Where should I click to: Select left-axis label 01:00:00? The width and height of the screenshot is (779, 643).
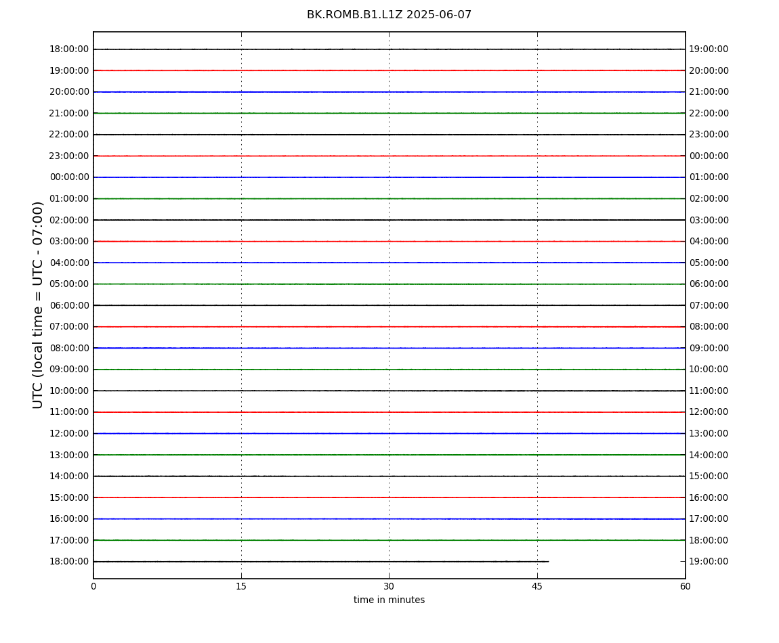point(69,198)
